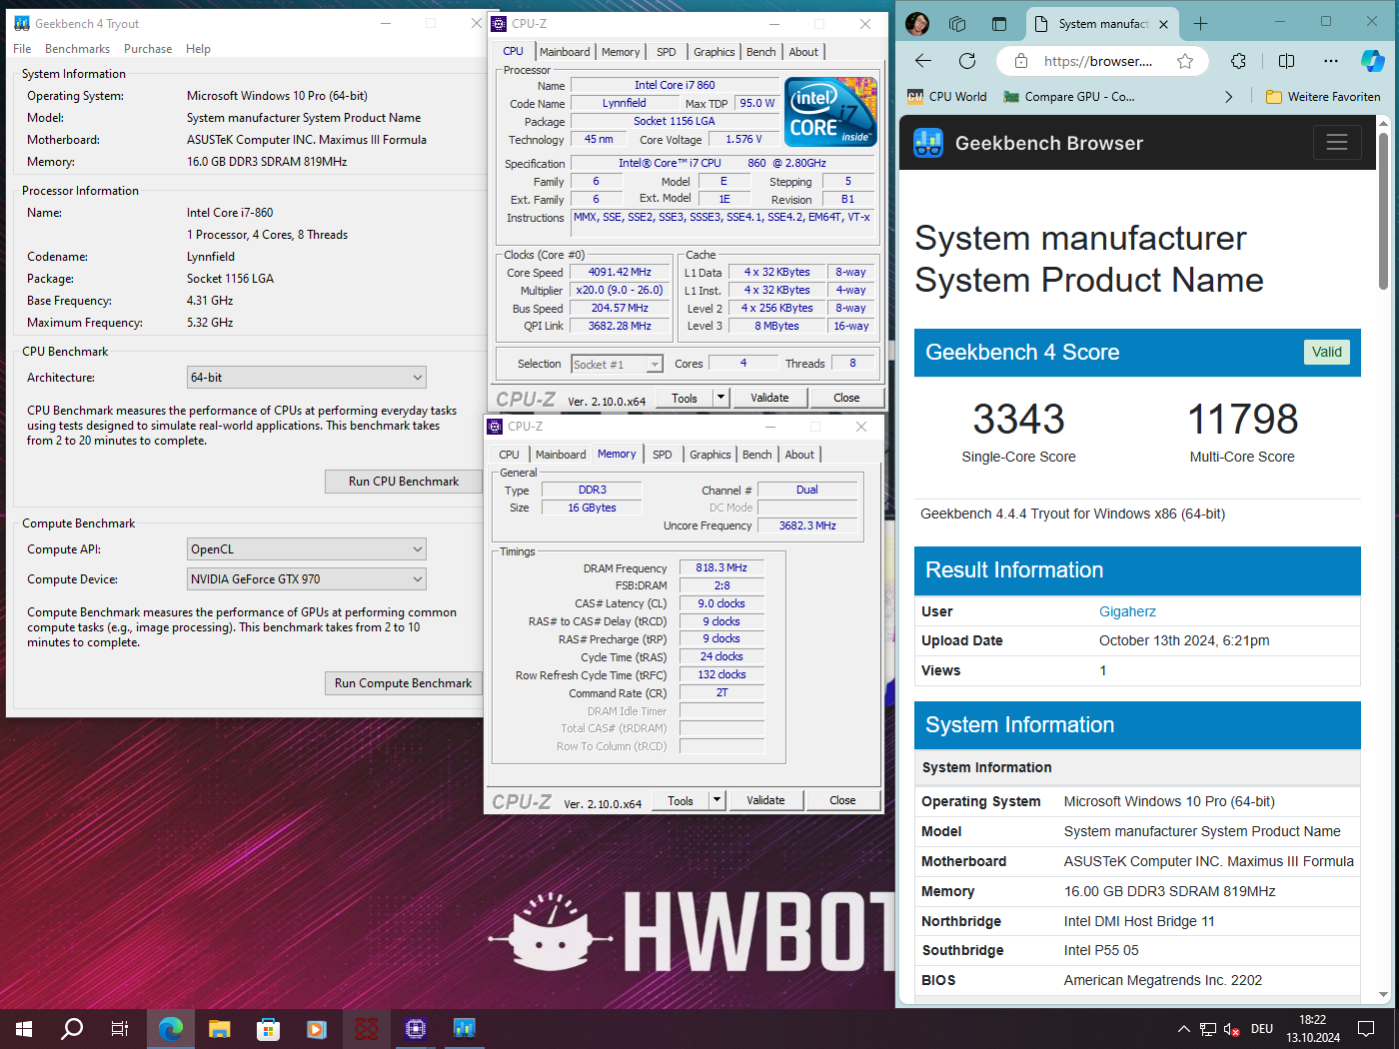Click DEU input language indicator
Screen dimensions: 1399x1049
[x=1262, y=1029]
